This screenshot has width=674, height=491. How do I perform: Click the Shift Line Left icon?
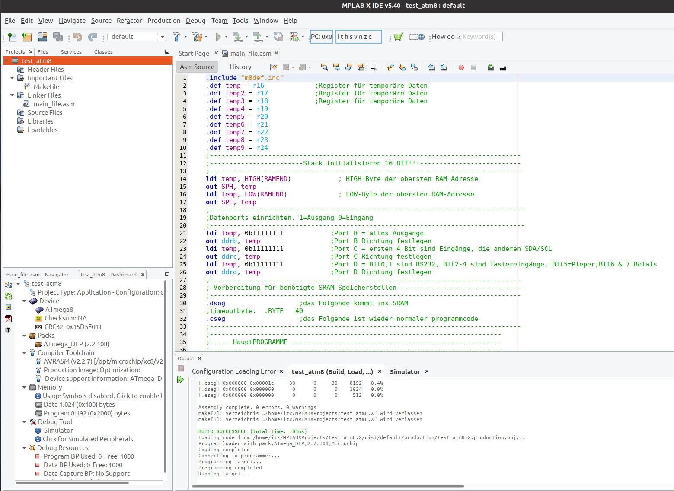tap(432, 67)
